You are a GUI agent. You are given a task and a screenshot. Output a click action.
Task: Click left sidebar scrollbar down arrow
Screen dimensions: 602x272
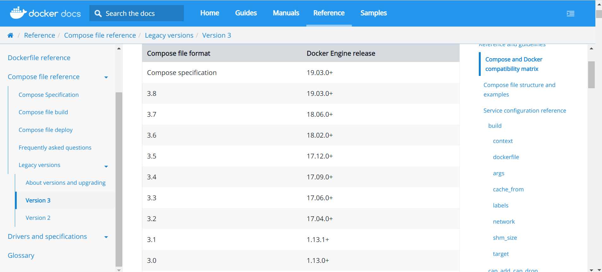[119, 270]
